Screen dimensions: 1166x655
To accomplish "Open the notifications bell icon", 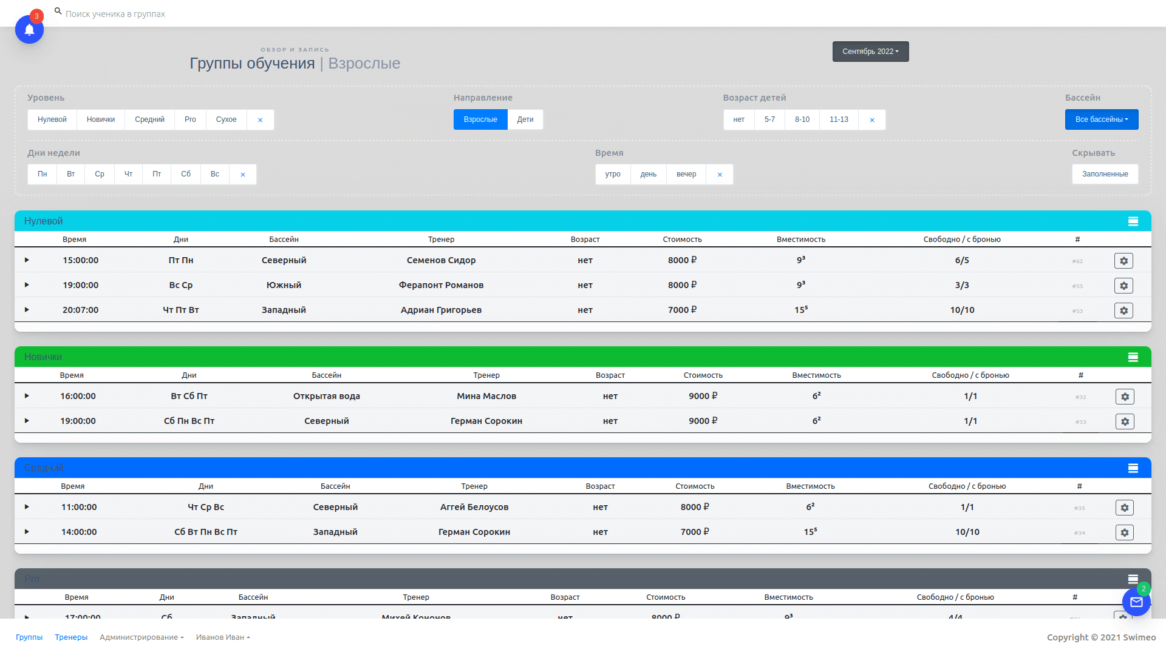I will [29, 29].
